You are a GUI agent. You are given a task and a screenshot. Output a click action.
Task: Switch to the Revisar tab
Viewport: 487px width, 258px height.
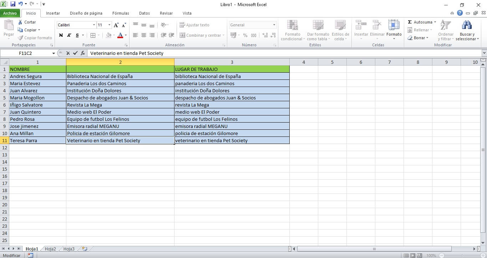(166, 13)
